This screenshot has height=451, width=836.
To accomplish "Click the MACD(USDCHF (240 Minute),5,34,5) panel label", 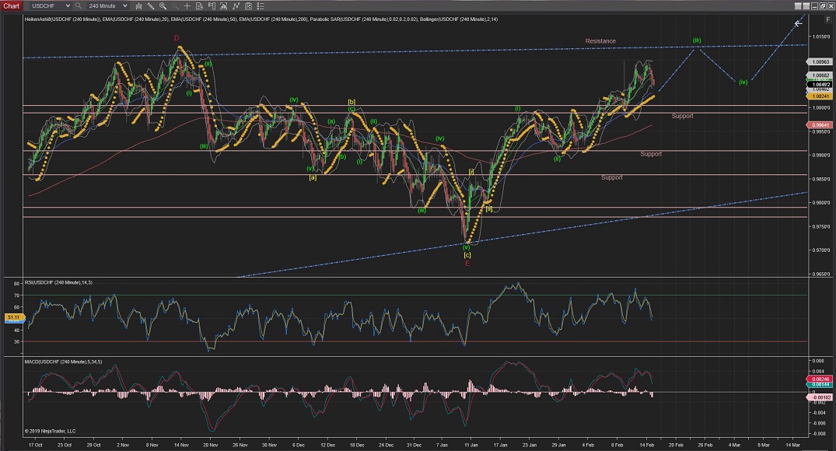I will 63,362.
